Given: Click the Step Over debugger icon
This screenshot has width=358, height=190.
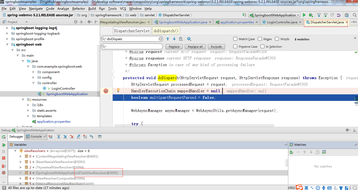Looking at the screenshot, I should point(59,137).
